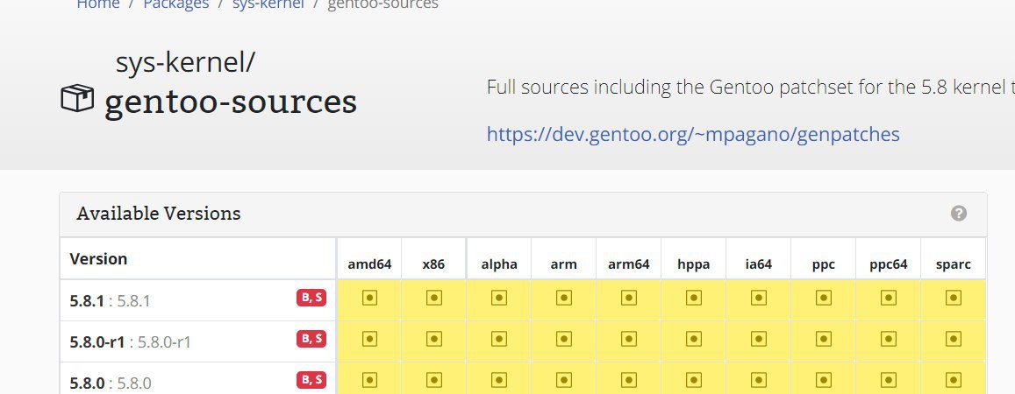The image size is (1015, 394).
Task: Open sys-kernel category in the breadcrumb
Action: pyautogui.click(x=268, y=4)
